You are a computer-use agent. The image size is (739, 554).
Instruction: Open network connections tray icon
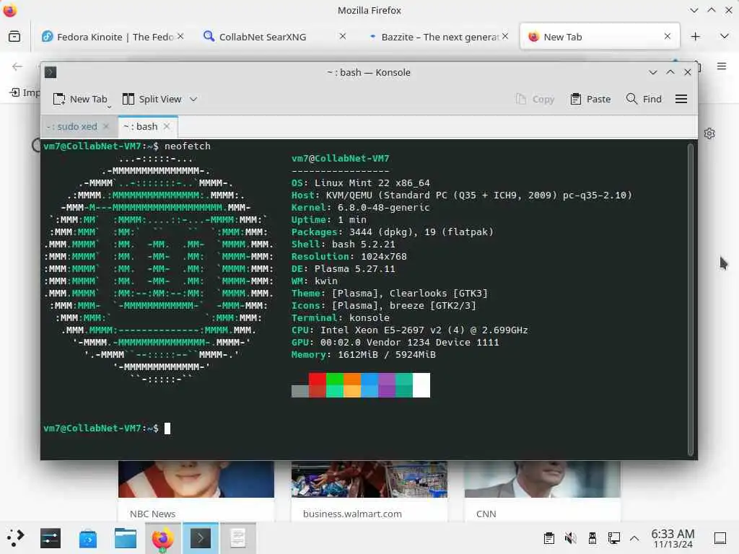click(x=613, y=538)
